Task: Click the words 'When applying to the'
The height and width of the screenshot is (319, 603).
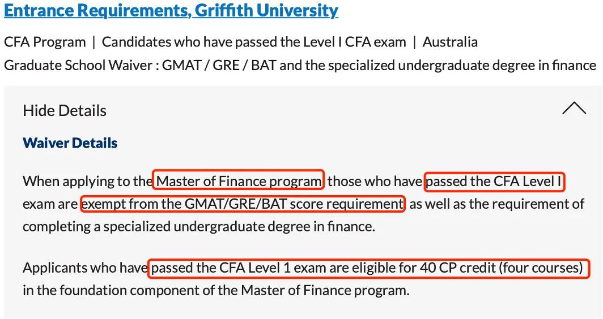Action: point(88,181)
